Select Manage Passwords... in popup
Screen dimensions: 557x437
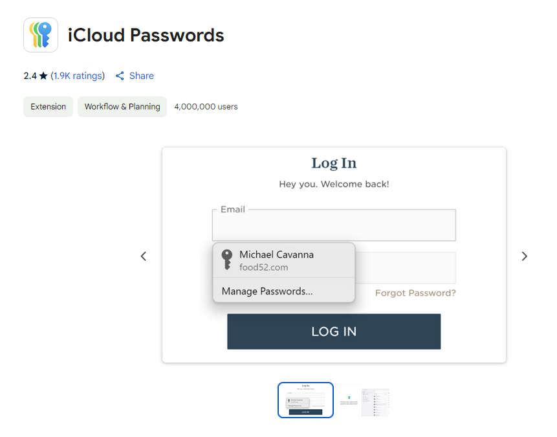[267, 291]
